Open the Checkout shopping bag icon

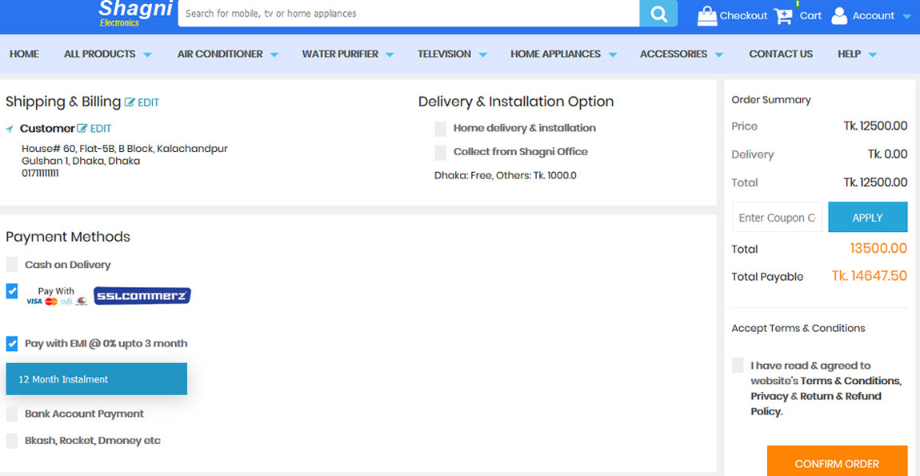click(x=707, y=16)
